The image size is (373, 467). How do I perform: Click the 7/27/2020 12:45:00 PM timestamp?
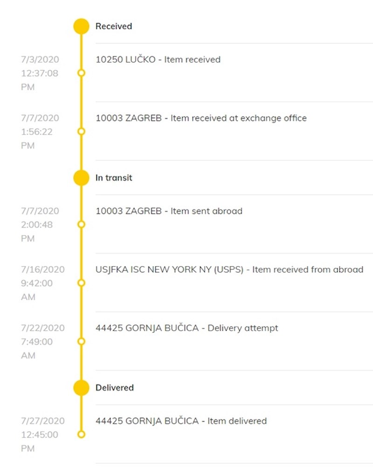[x=42, y=435]
